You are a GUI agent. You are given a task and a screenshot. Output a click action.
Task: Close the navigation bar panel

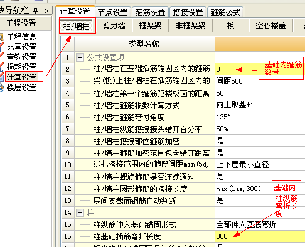click(46, 11)
